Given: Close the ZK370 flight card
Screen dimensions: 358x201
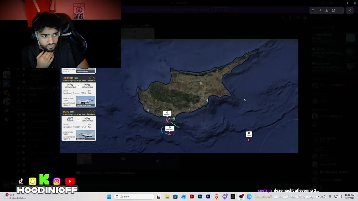Looking at the screenshot, I should point(94,111).
